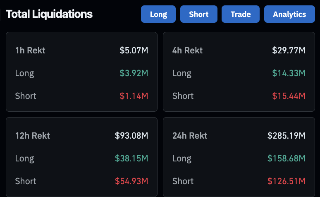320x197 pixels.
Task: Open the Trade button
Action: point(241,14)
